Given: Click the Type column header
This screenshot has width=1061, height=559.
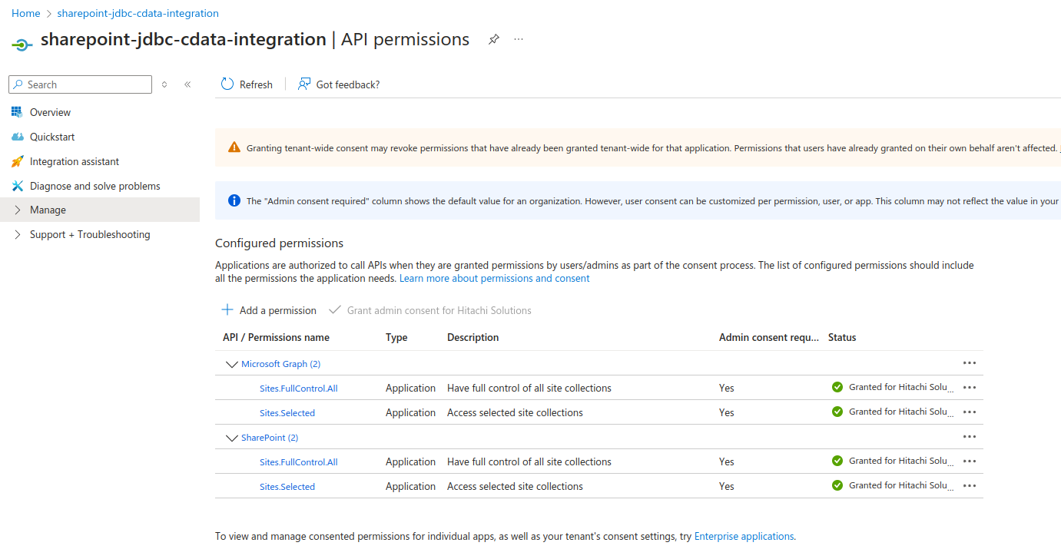Looking at the screenshot, I should point(396,337).
